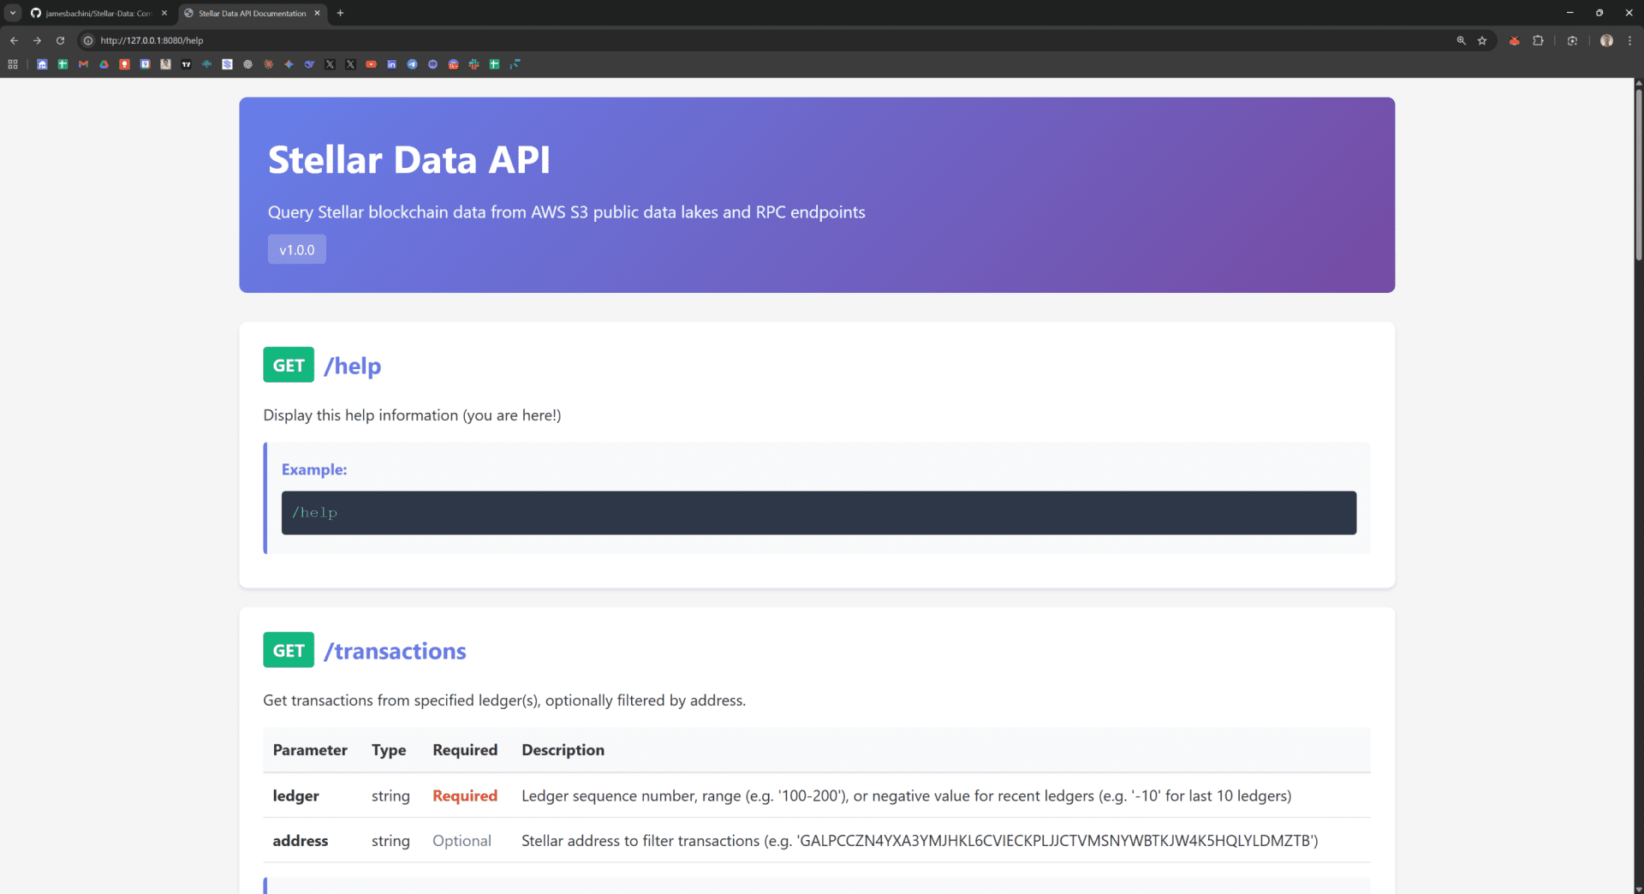Image resolution: width=1644 pixels, height=894 pixels.
Task: Bookmark this page with the star icon
Action: point(1482,40)
